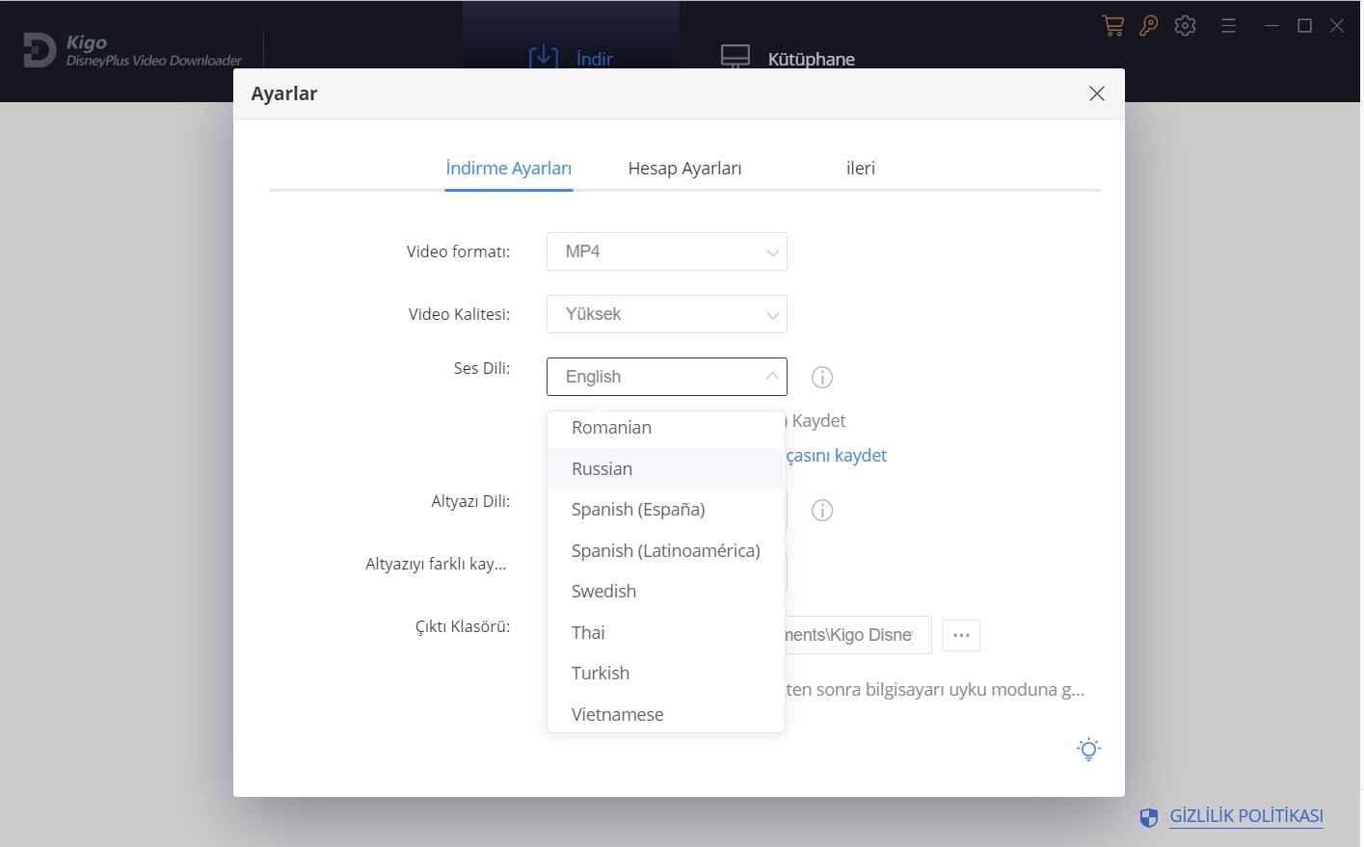Click the info icon beside Ses Dili
Screen dimensions: 1364x847
pyautogui.click(x=821, y=378)
